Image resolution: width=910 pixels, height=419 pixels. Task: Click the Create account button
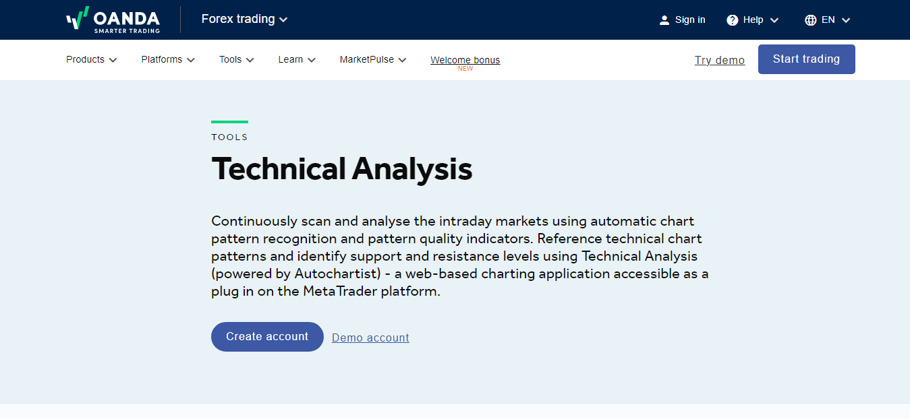[x=267, y=337]
